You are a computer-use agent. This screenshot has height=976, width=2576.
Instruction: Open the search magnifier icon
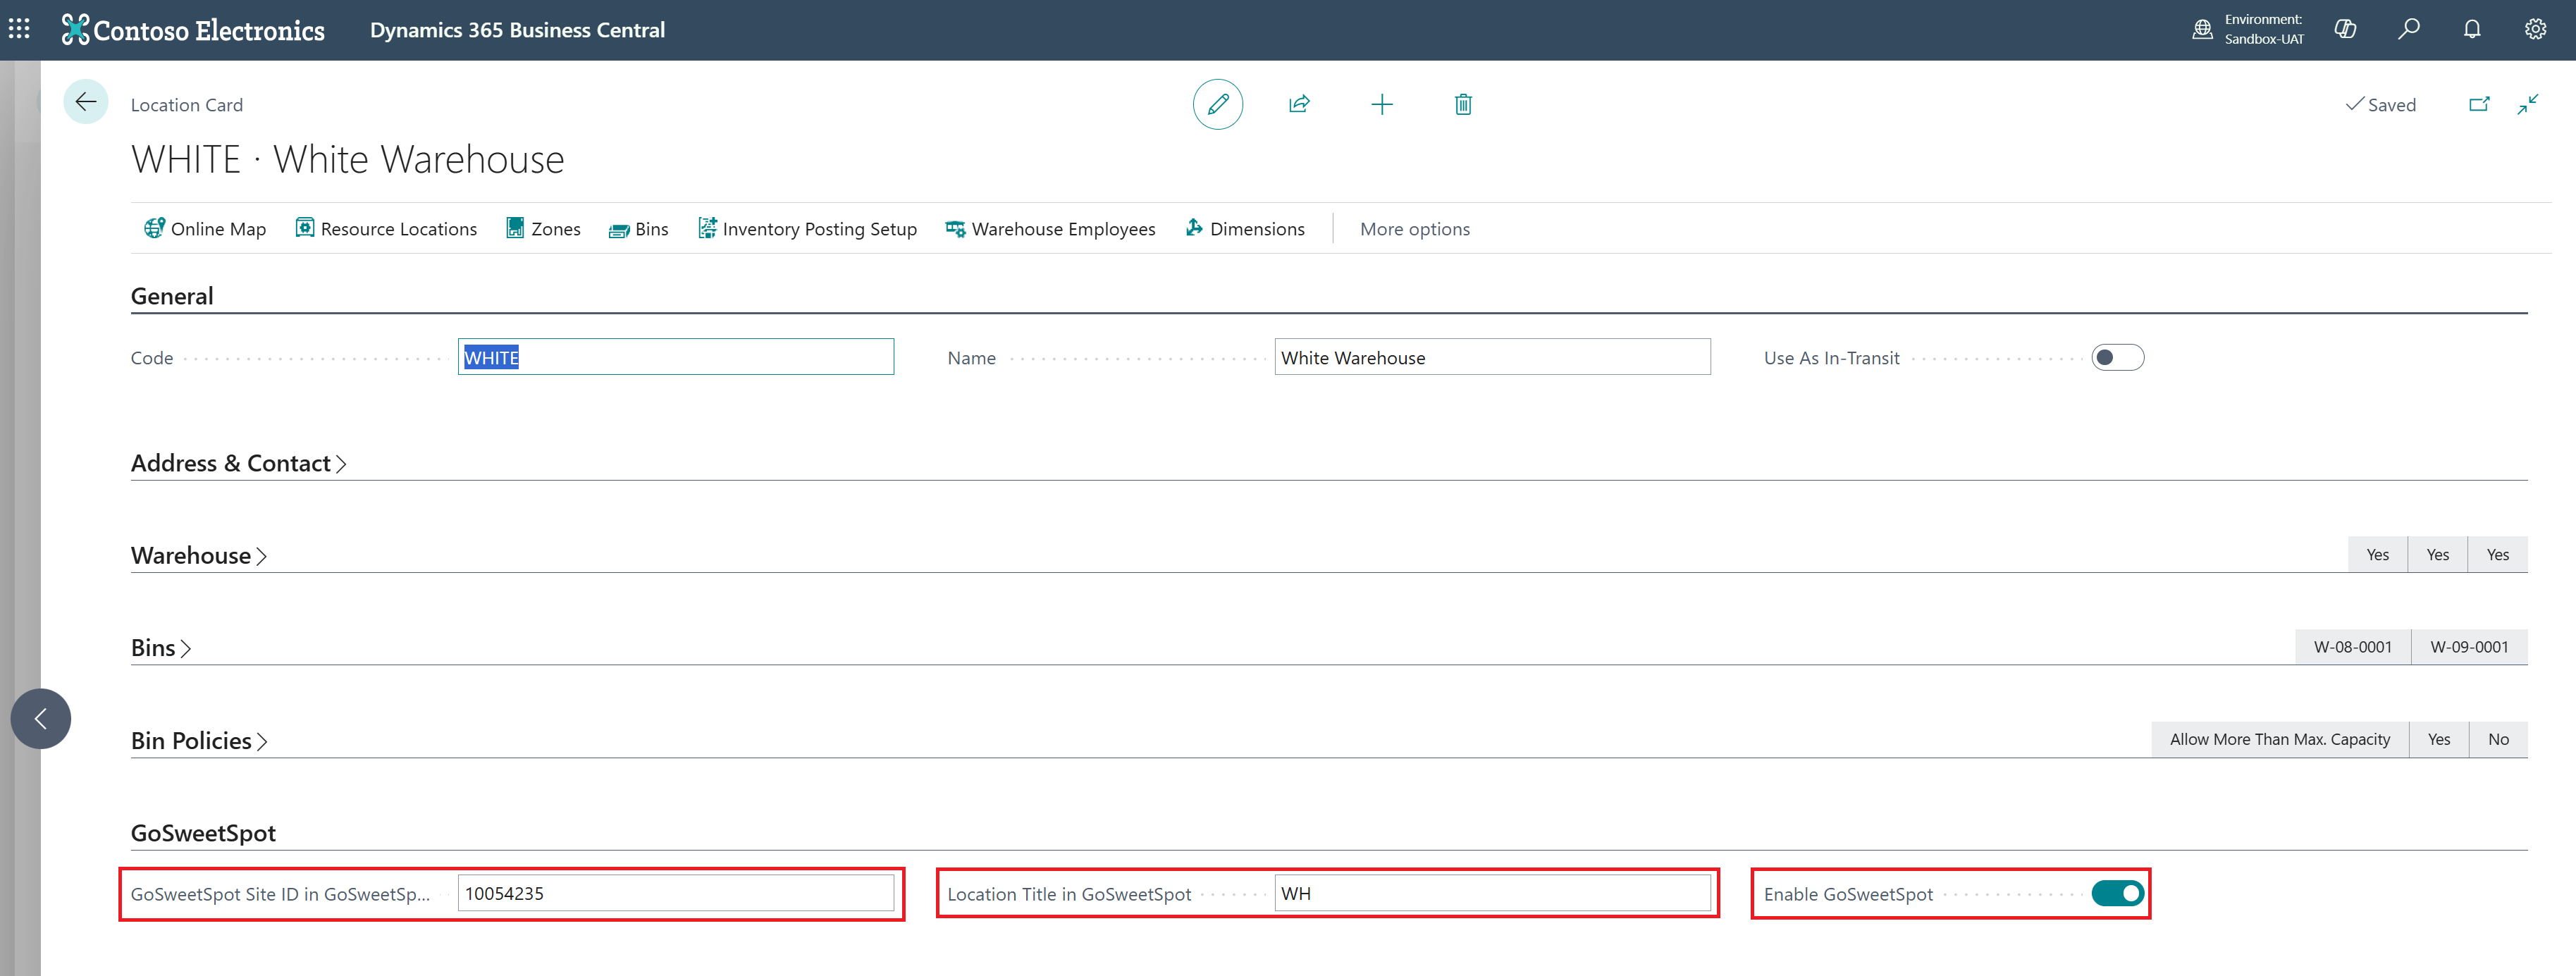tap(2408, 29)
